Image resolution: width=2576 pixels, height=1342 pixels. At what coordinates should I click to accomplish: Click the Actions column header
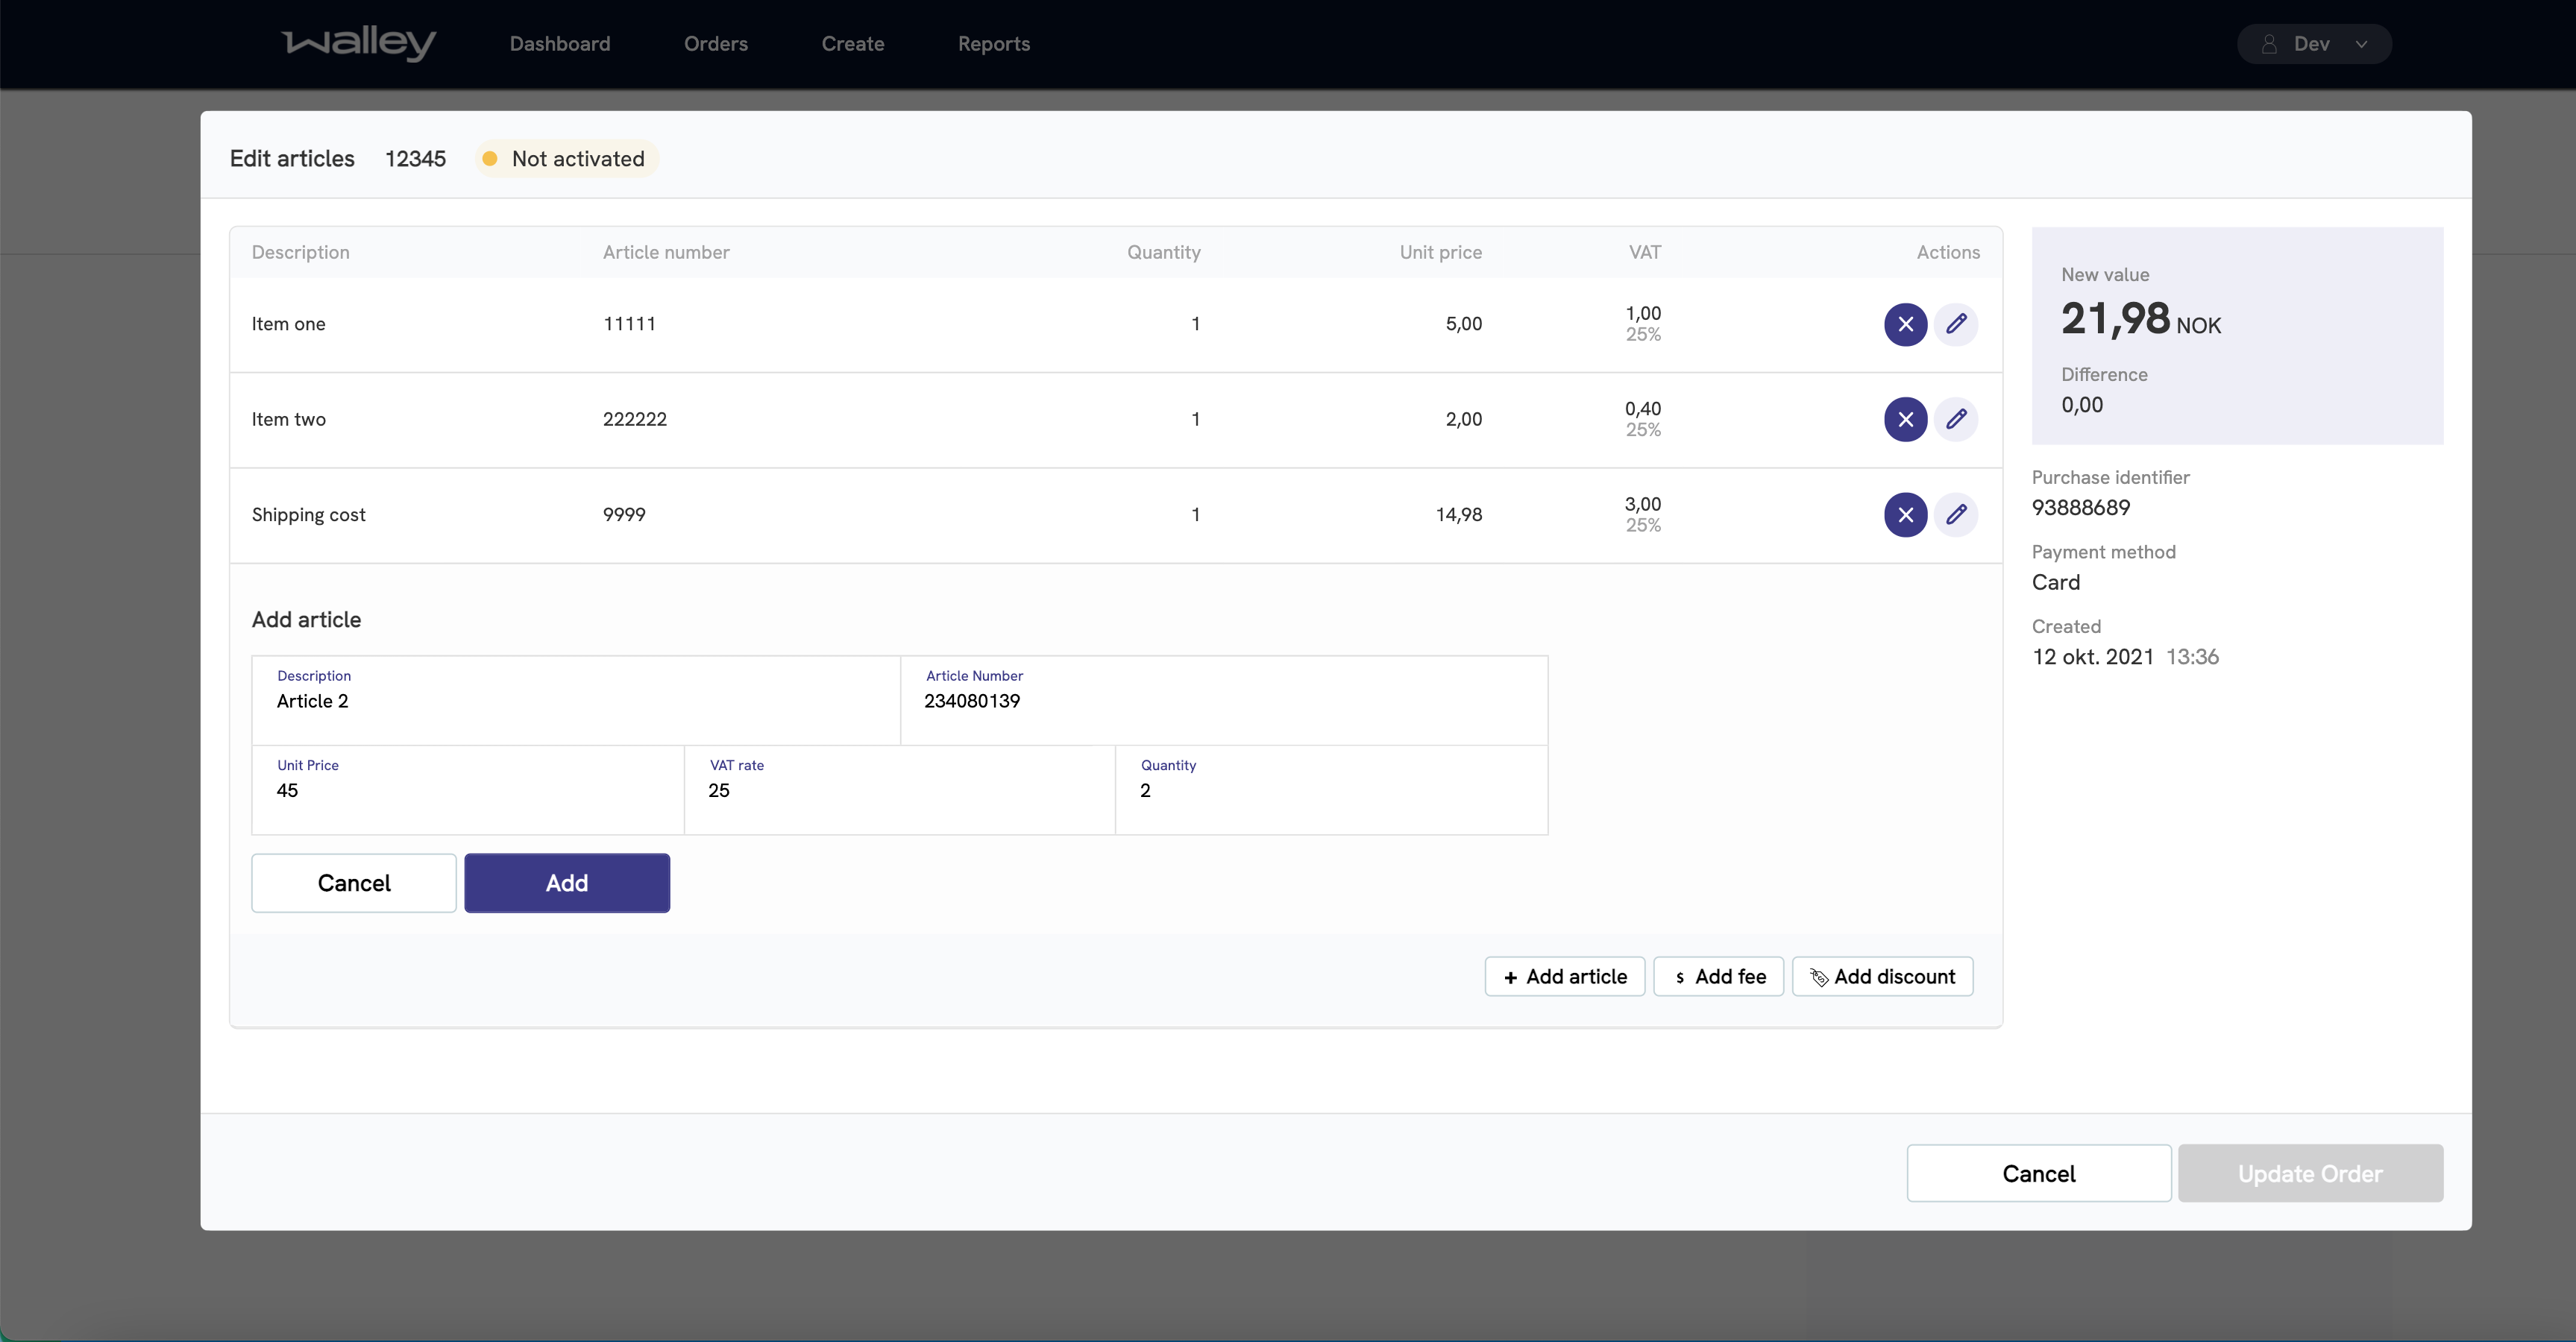point(1948,252)
